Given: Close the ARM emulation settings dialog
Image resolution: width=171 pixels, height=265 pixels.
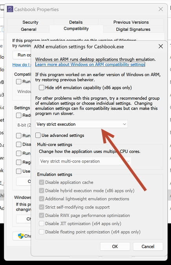Looking at the screenshot, I should pyautogui.click(x=161, y=46).
